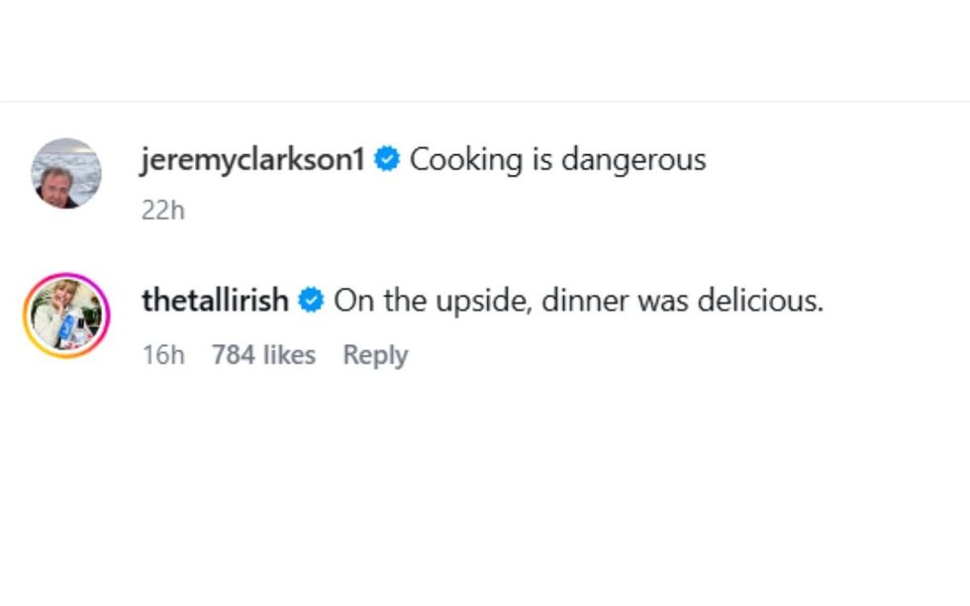Viewport: 970px width, 606px height.
Task: Select jeremyclarkson1's circular profile thumbnail
Action: pos(68,173)
